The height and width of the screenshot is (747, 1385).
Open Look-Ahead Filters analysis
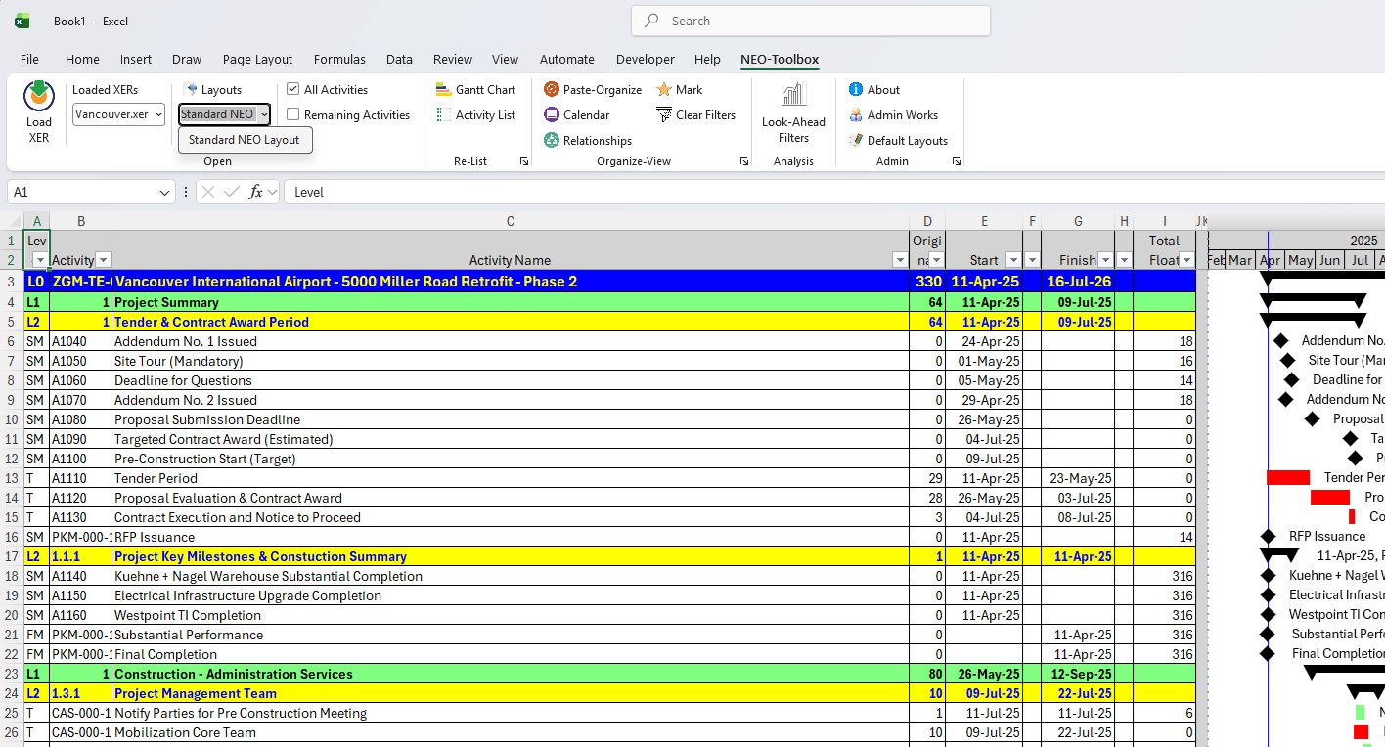tap(793, 113)
